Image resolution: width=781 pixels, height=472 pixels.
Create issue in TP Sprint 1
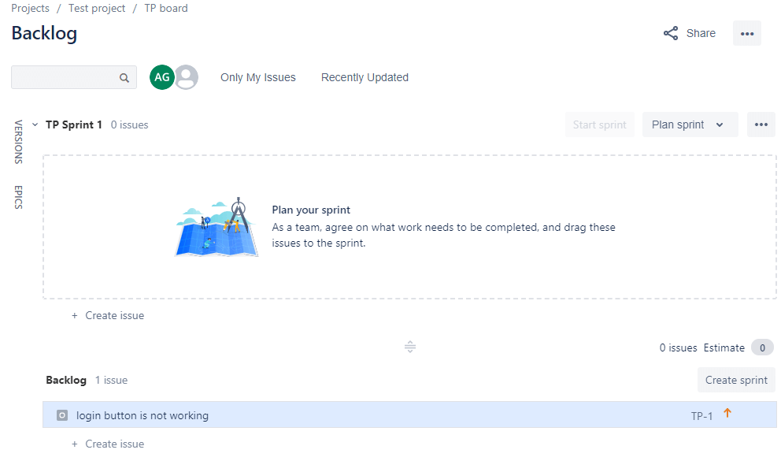point(115,315)
